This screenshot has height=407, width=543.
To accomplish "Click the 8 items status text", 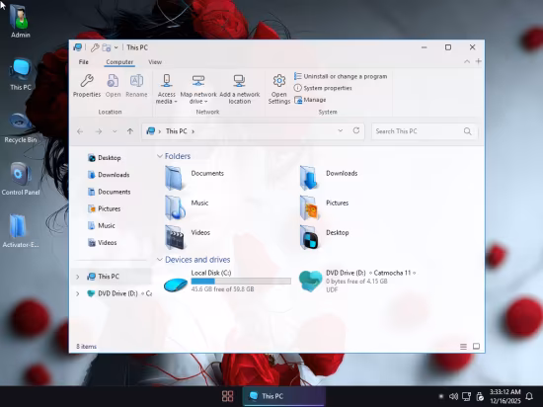I will coord(86,347).
